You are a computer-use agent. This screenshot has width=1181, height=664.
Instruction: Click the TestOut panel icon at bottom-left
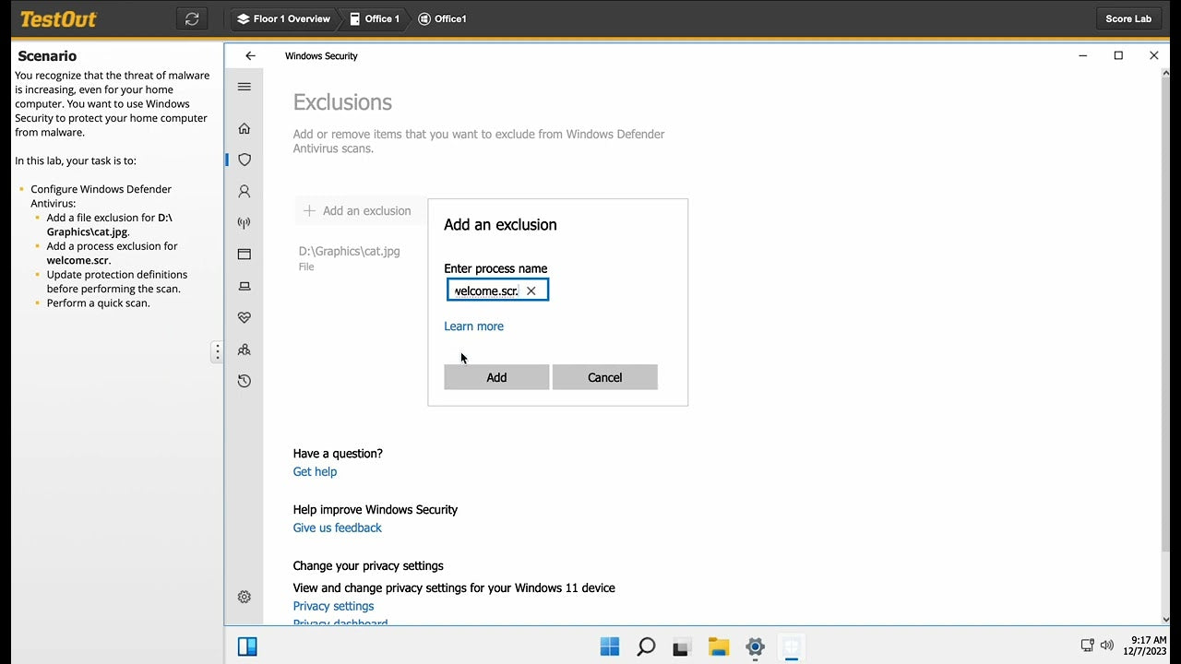click(247, 646)
